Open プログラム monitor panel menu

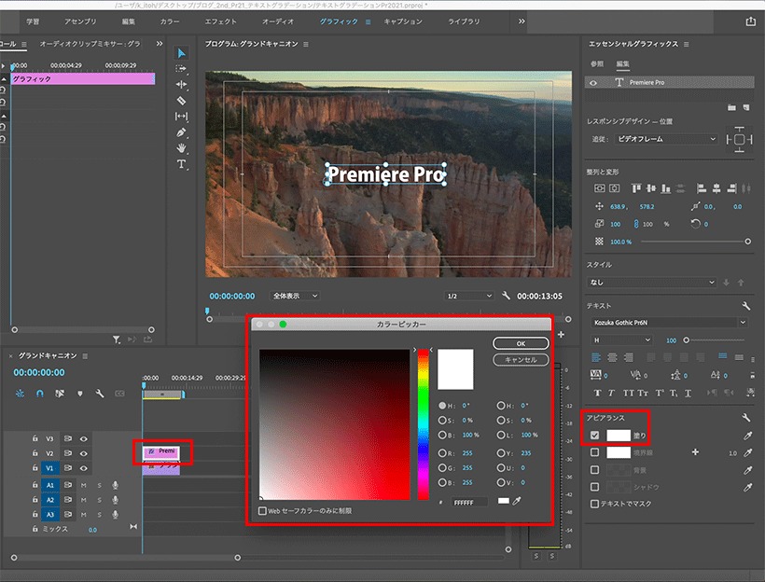click(x=306, y=44)
